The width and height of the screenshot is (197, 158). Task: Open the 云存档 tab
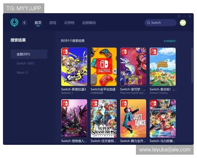click(69, 23)
